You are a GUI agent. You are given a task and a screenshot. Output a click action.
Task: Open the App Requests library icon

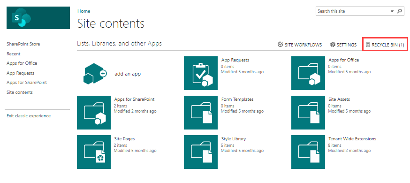(x=201, y=73)
